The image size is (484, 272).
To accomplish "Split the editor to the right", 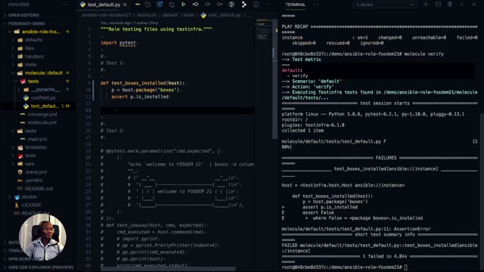I will (x=256, y=5).
